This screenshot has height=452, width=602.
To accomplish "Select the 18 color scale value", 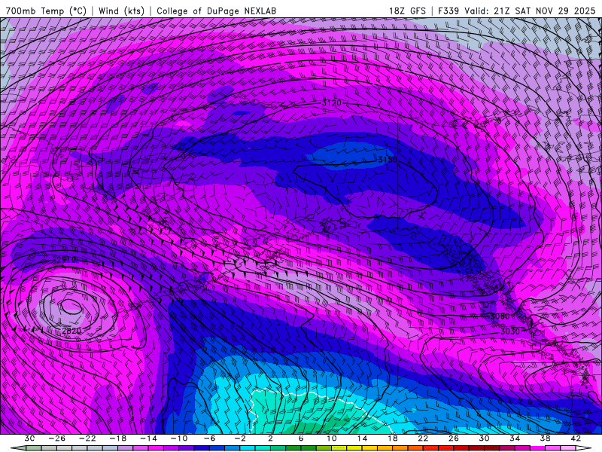I will (x=392, y=438).
